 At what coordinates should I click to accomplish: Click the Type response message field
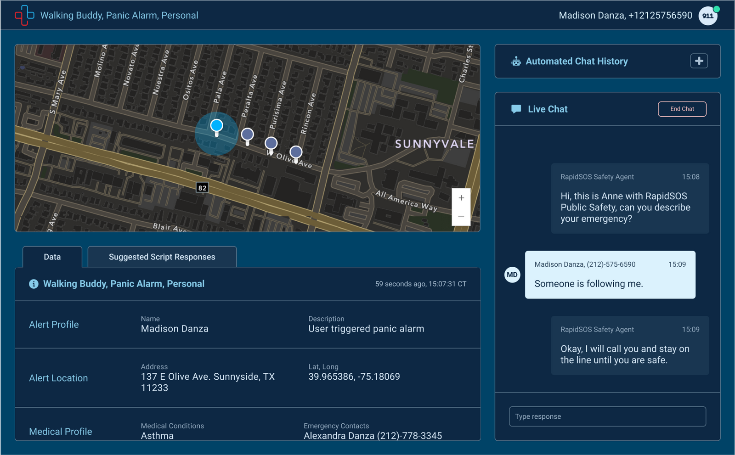607,416
